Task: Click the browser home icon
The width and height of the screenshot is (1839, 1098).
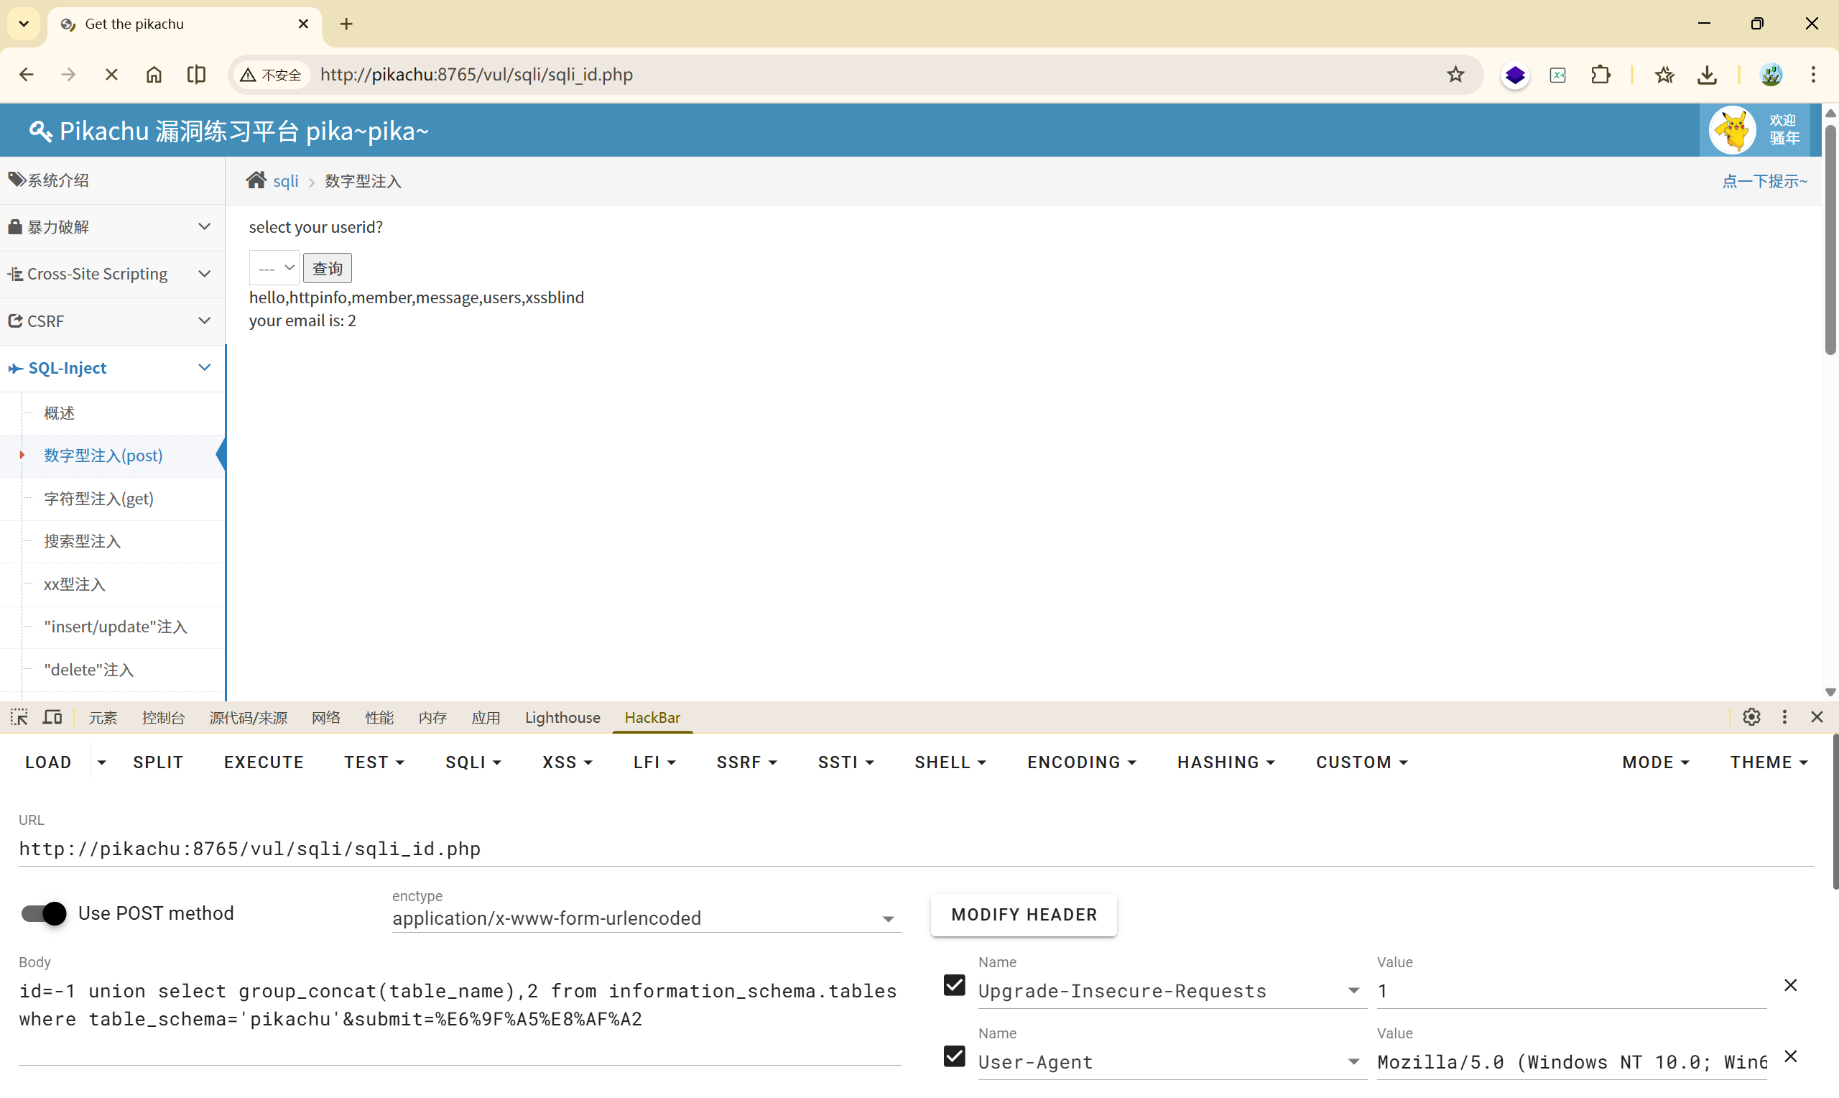Action: [154, 75]
